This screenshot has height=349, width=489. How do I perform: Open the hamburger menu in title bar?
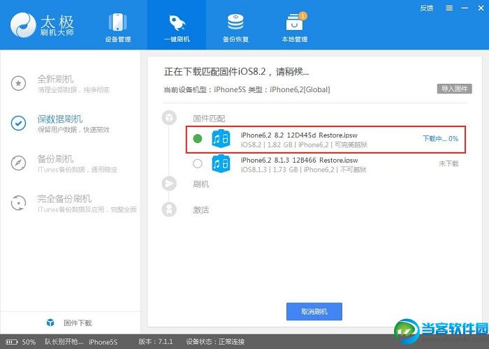coord(449,8)
